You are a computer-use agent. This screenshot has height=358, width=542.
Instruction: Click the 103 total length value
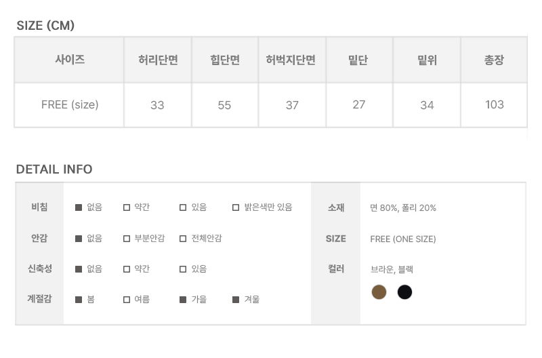tap(495, 104)
